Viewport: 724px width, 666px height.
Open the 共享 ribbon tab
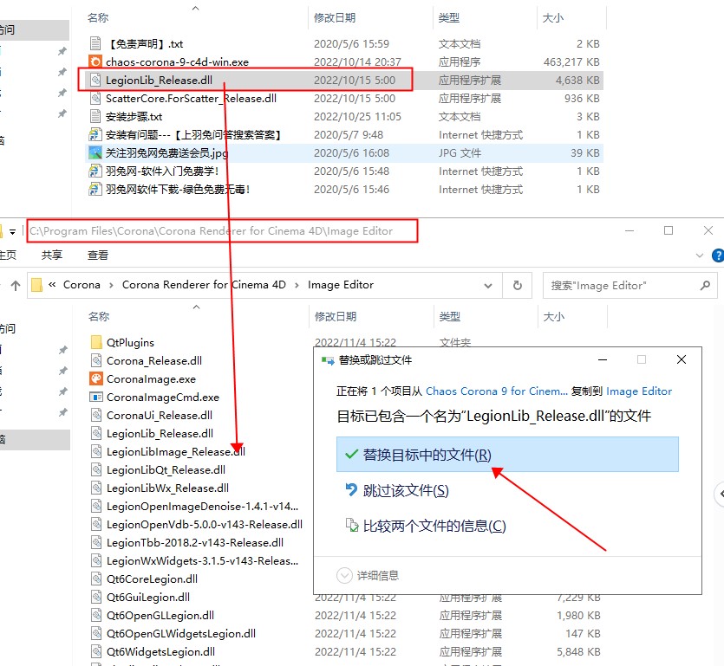tap(52, 255)
